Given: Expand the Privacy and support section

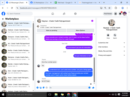Looking at the screenshot, I should (112, 55).
